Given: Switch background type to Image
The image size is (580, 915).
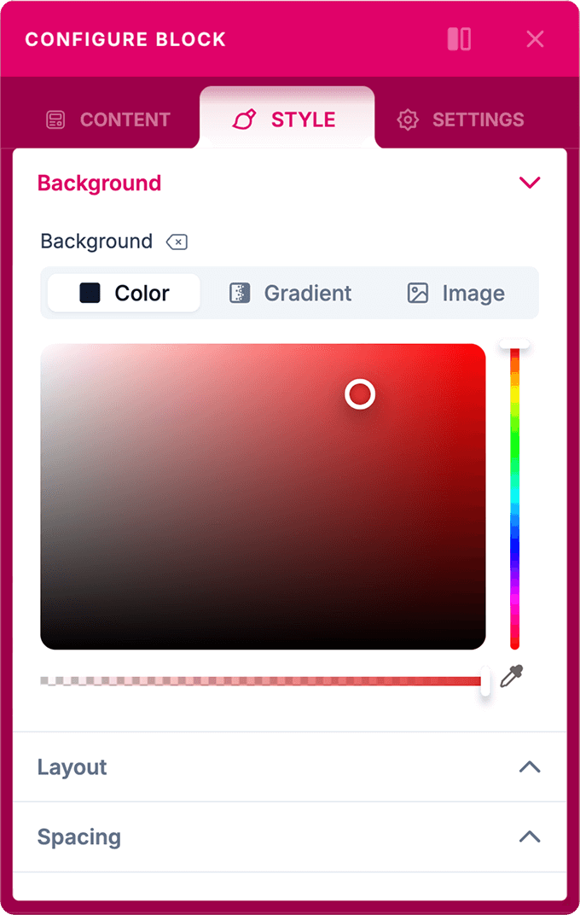Looking at the screenshot, I should pyautogui.click(x=456, y=294).
